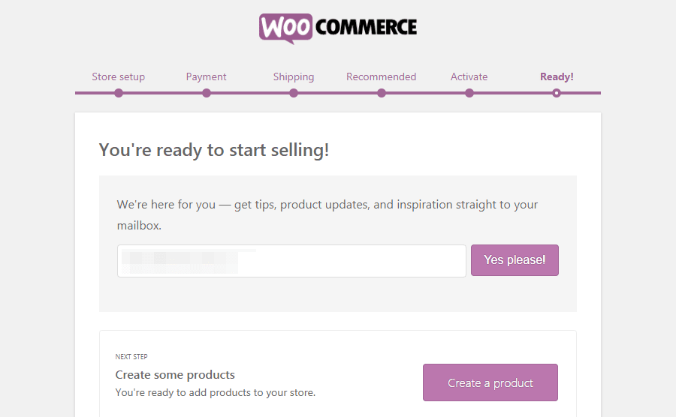676x417 pixels.
Task: Click the progress dot under Recommended
Action: (382, 93)
